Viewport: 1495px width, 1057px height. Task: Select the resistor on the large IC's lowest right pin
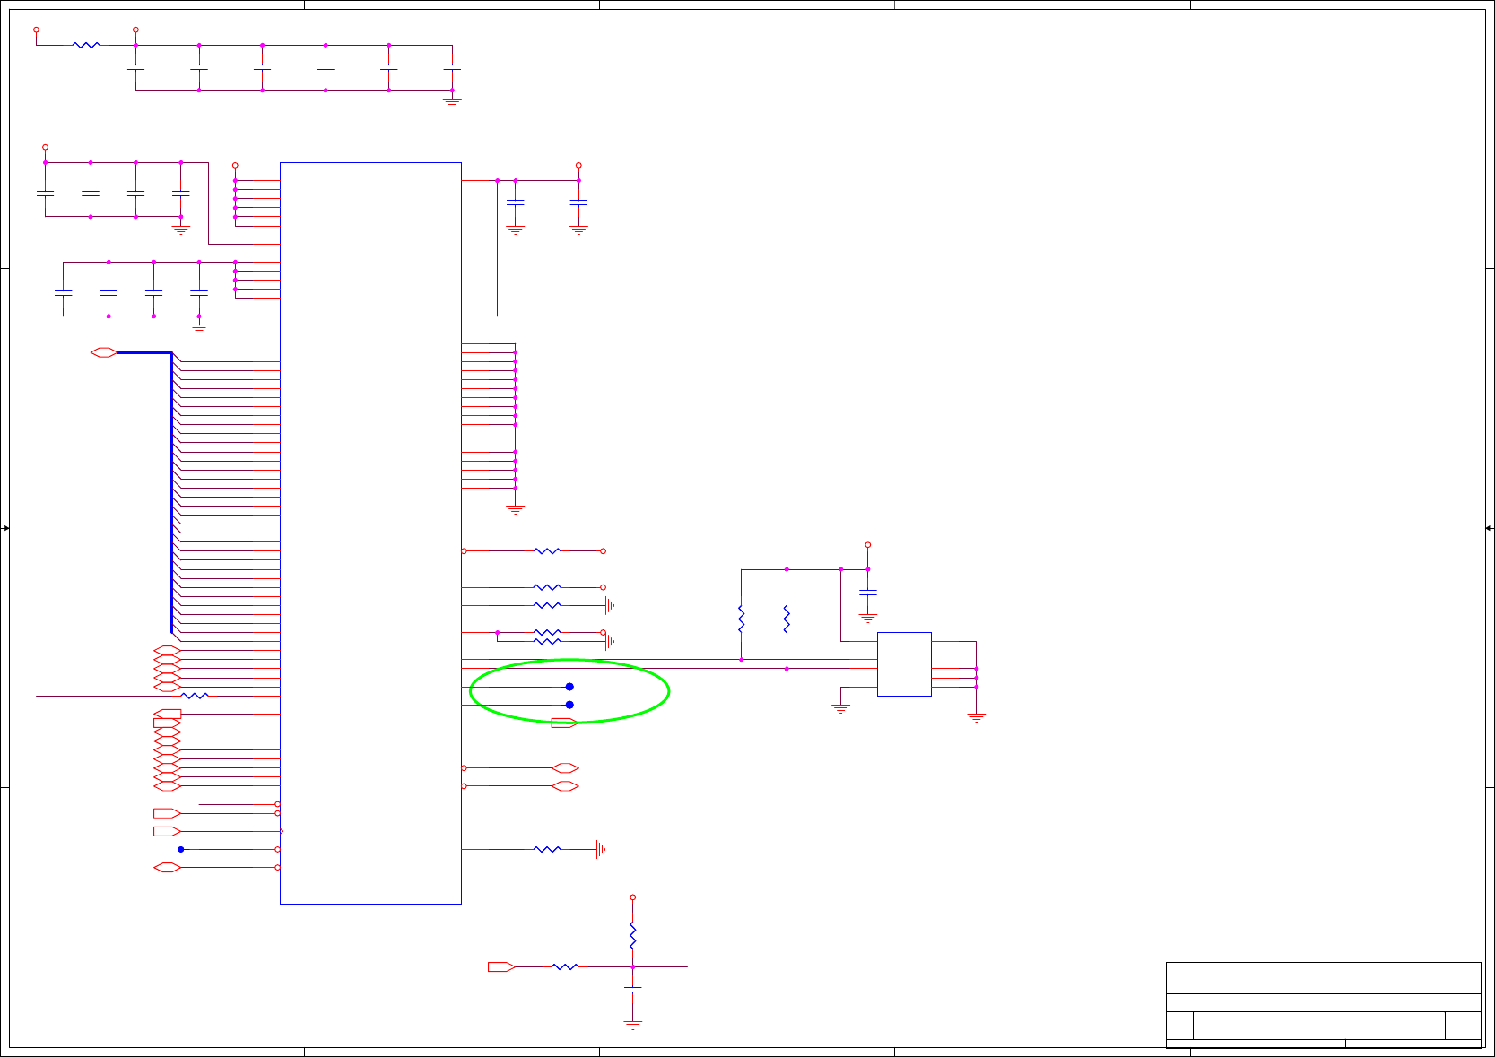pyautogui.click(x=547, y=849)
